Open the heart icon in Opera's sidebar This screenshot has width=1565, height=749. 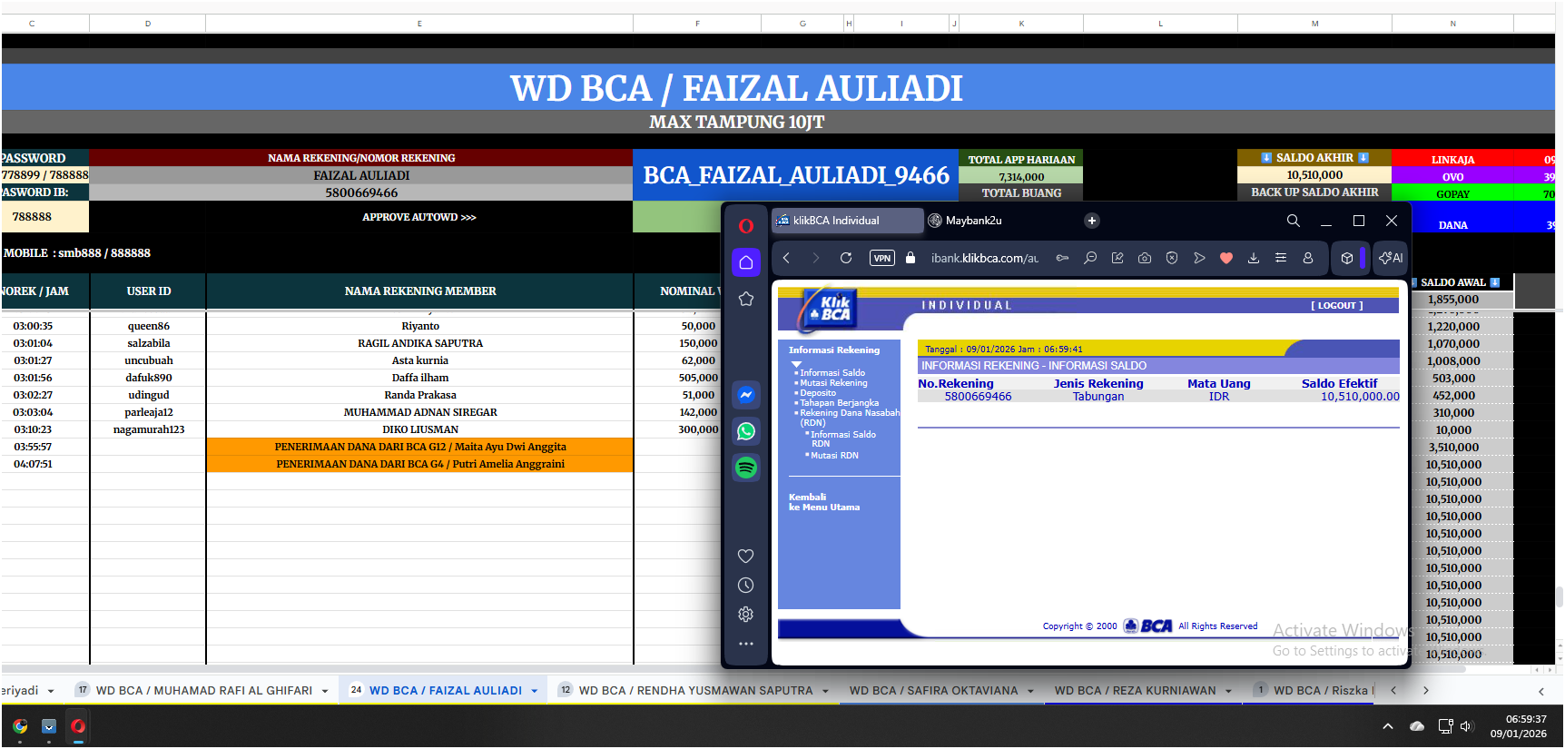click(746, 556)
